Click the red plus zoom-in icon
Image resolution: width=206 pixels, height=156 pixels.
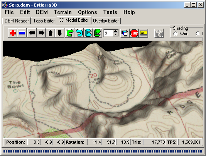pyautogui.click(x=13, y=33)
